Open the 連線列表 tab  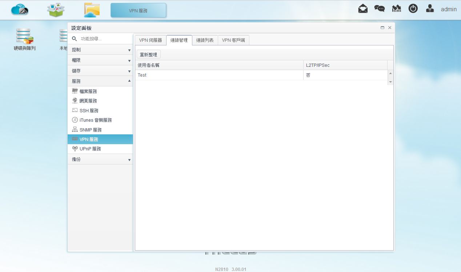(x=205, y=40)
